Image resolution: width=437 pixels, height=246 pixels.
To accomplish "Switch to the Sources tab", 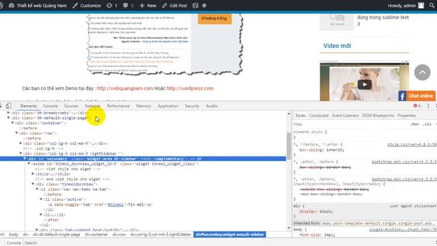I will (x=71, y=106).
